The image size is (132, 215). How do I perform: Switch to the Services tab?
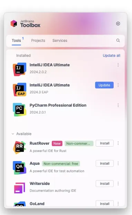click(60, 40)
